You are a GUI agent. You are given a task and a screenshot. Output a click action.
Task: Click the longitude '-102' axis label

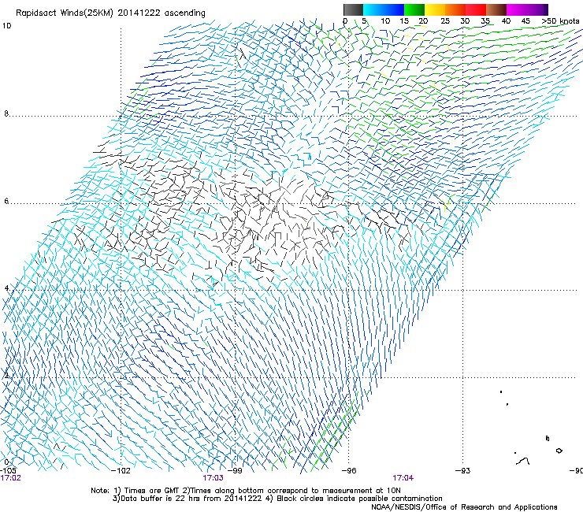click(121, 471)
